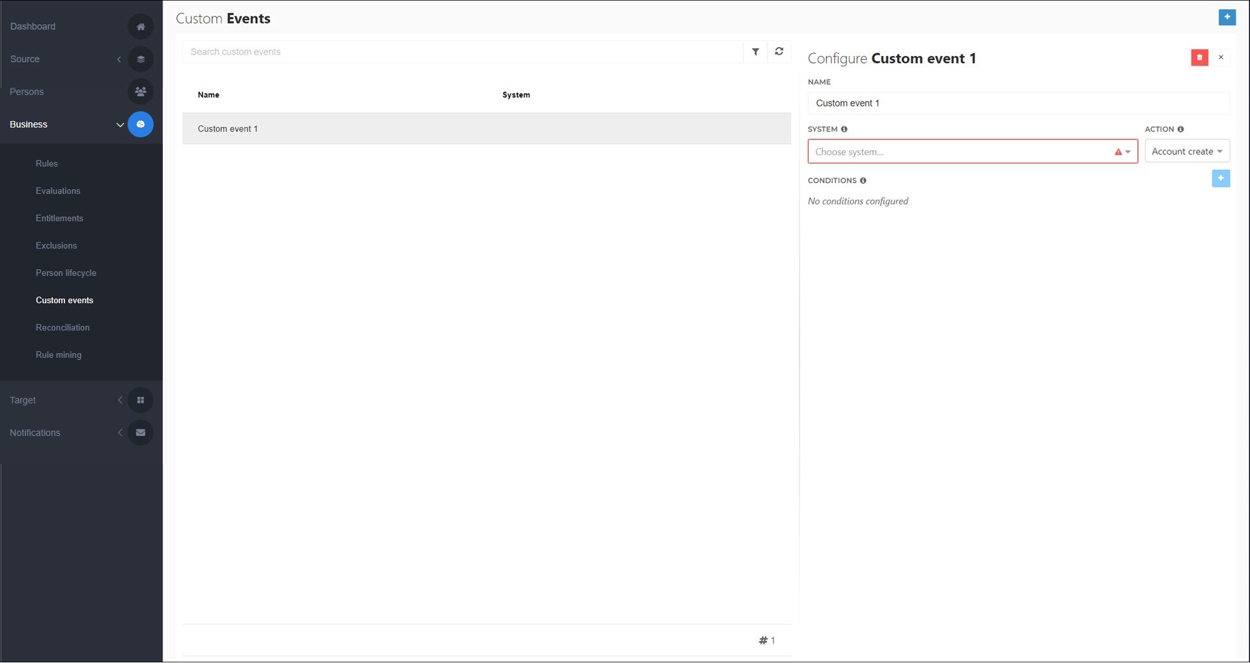Click the Persons users icon
The image size is (1250, 663).
(x=141, y=91)
